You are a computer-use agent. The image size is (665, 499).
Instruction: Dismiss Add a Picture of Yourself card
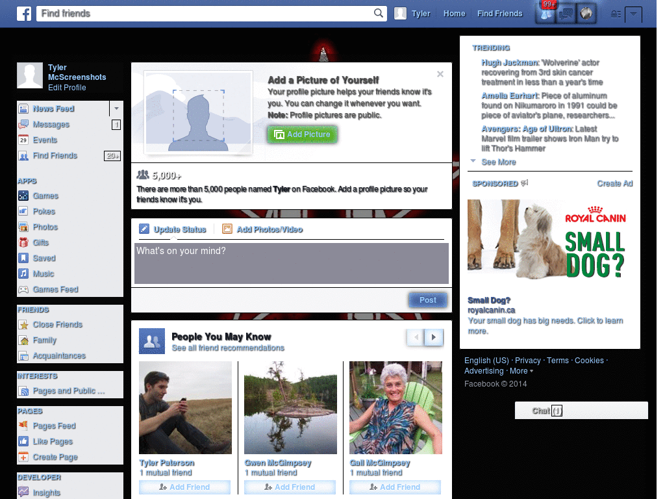440,74
